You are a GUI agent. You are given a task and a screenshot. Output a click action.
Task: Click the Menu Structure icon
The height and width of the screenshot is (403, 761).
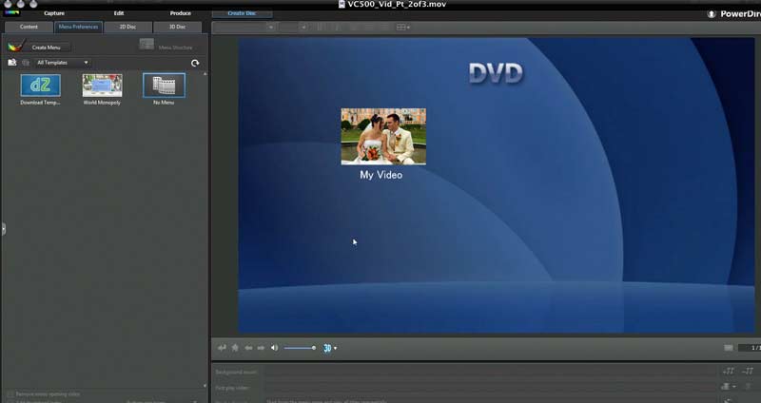pos(146,45)
